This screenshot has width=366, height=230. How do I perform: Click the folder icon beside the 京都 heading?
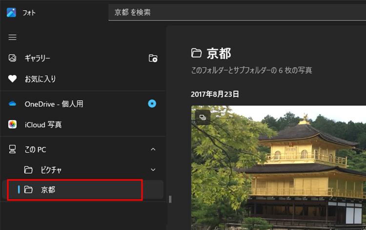[x=197, y=53]
